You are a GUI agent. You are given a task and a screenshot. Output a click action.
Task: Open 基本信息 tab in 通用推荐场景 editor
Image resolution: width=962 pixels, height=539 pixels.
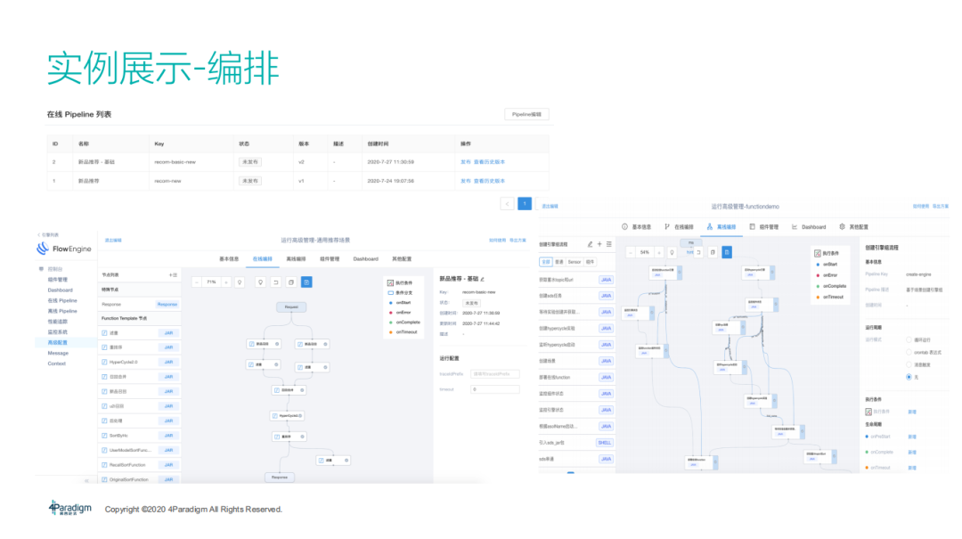[229, 259]
